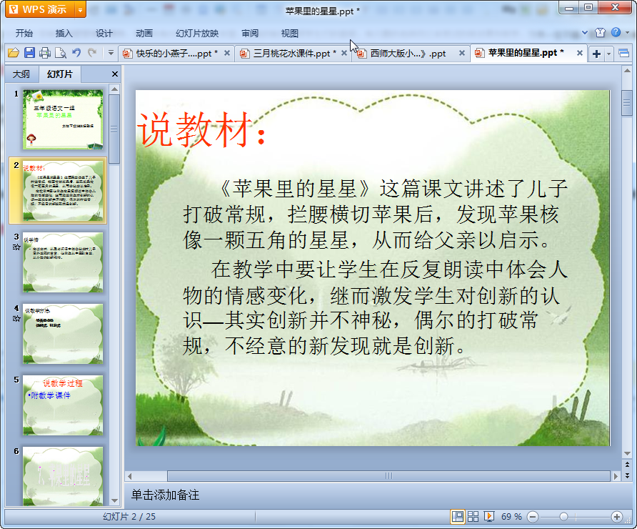This screenshot has height=529, width=637.
Task: Click animation star icon beside slide 4
Action: pyautogui.click(x=16, y=318)
